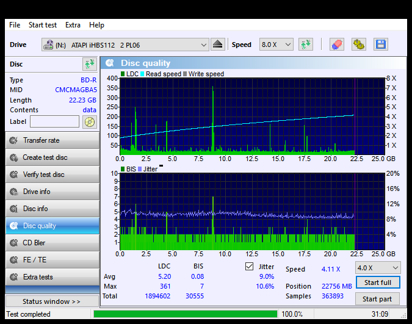Click the Disc info icon
The height and width of the screenshot is (324, 412).
click(x=13, y=209)
